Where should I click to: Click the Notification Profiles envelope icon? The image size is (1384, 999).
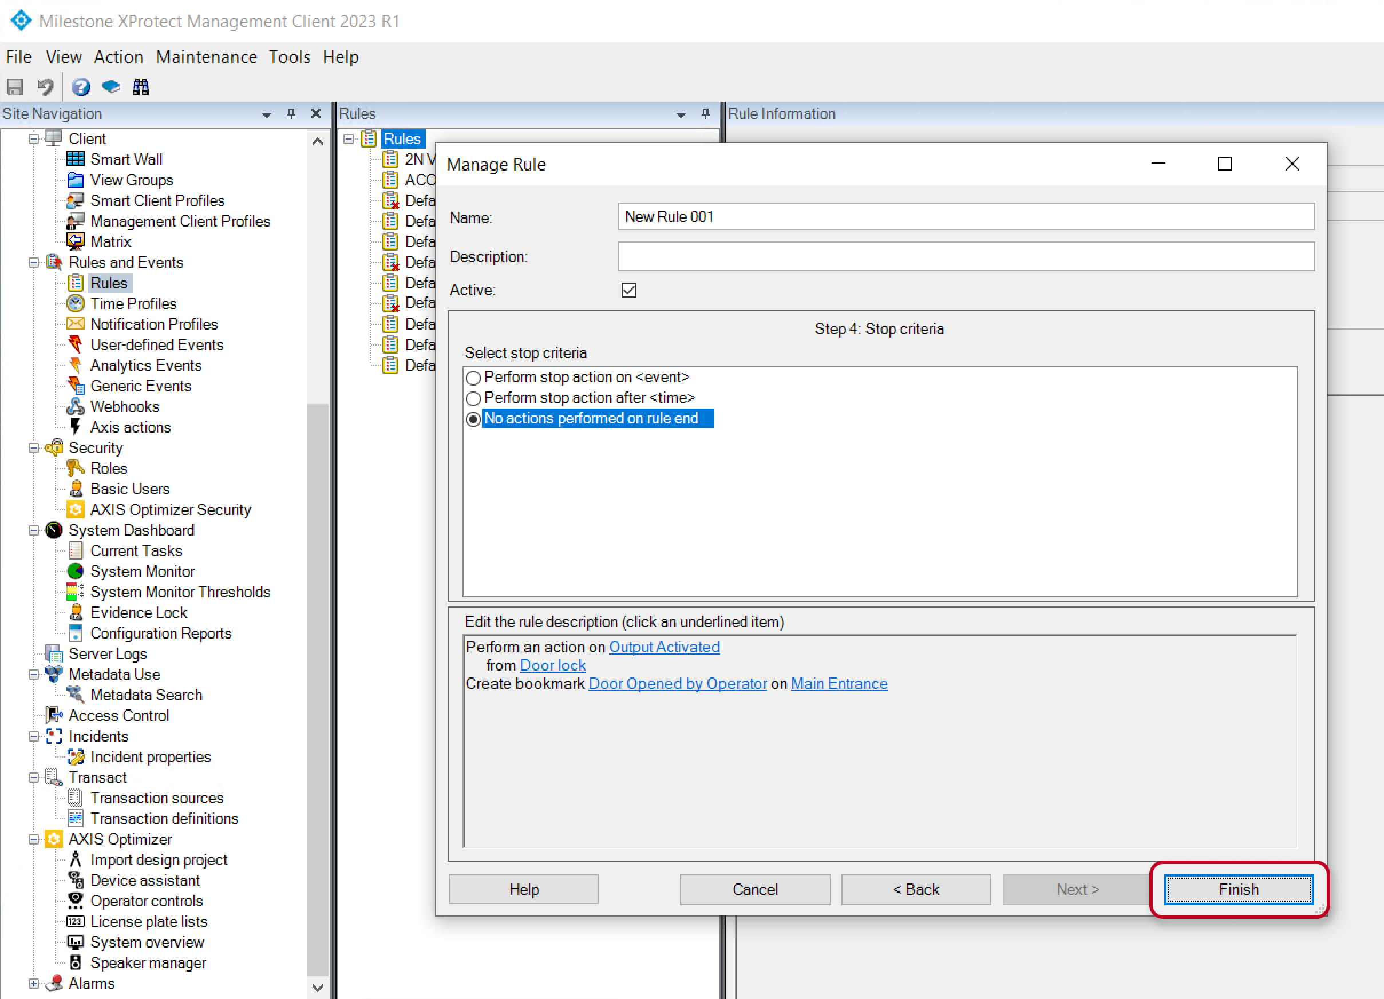tap(75, 324)
